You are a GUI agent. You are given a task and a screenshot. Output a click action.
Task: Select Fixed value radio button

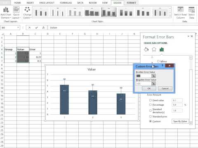click(x=151, y=100)
